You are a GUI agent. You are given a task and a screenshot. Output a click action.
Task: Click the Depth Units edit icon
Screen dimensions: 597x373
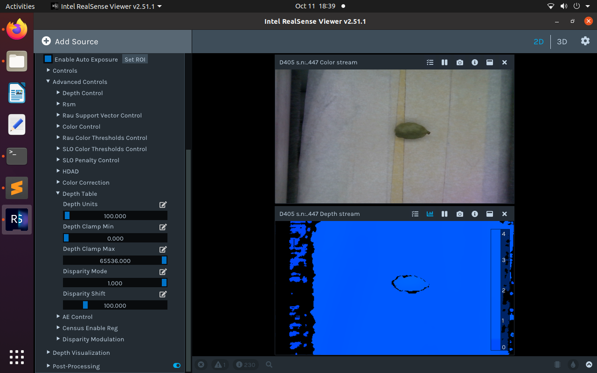point(163,204)
